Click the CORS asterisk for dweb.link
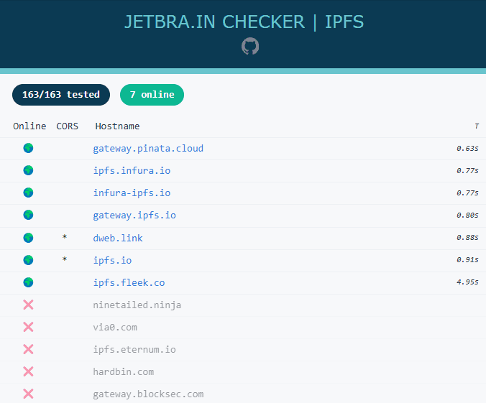 [x=65, y=238]
